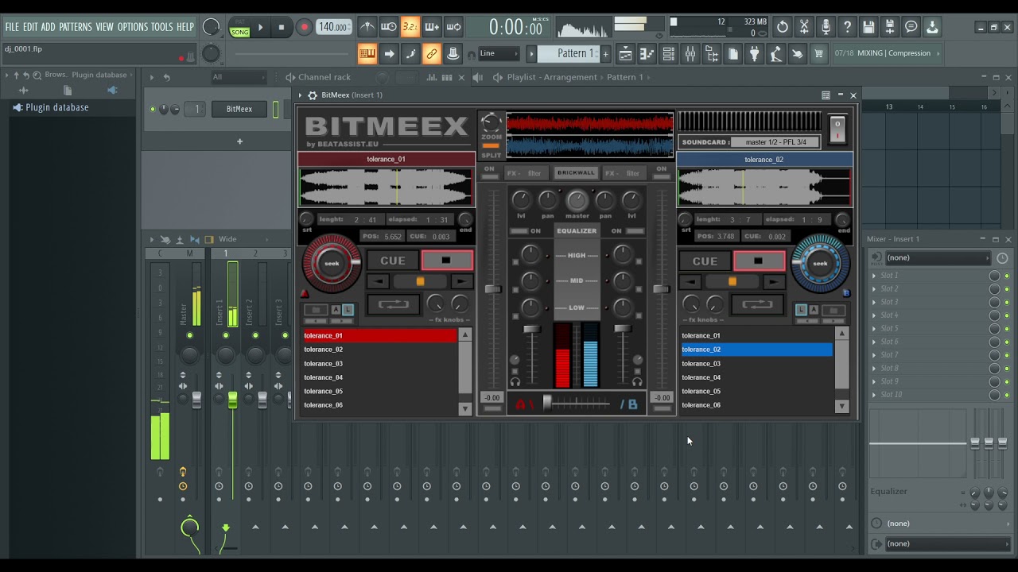Open the audio editor scissors icon
Image resolution: width=1018 pixels, height=572 pixels.
804,27
